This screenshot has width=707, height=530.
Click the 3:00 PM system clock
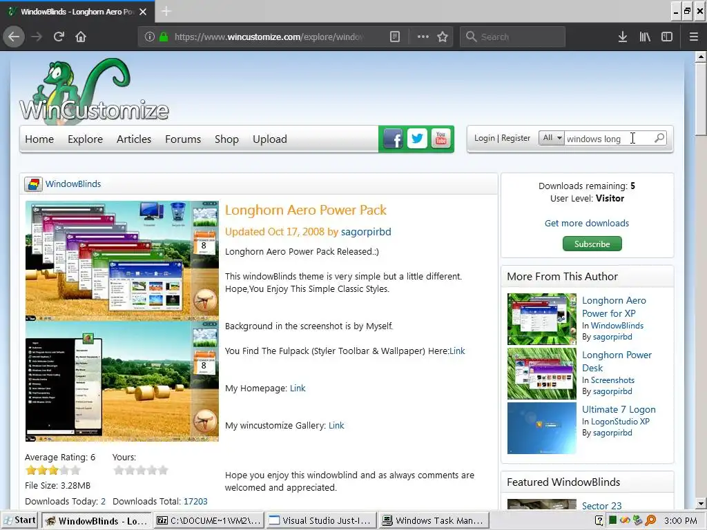(680, 520)
